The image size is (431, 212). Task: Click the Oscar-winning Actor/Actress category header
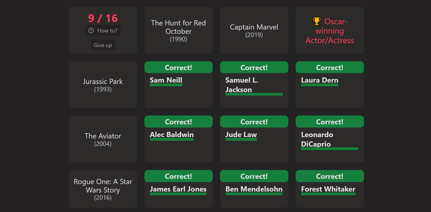(330, 30)
